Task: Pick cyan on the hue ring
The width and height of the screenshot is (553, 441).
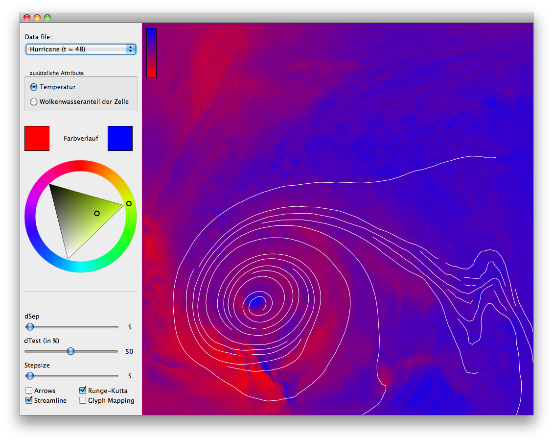Action: click(x=81, y=267)
